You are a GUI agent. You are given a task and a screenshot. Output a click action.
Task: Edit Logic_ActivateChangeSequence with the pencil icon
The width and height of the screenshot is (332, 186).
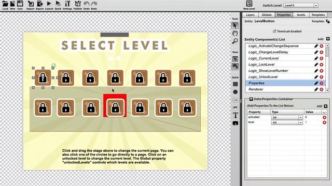[316, 46]
